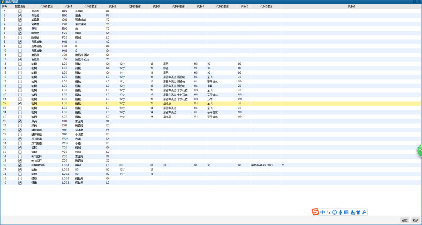Uncheck the checkbox in row 40
The width and height of the screenshot is (422, 225).
point(20,182)
